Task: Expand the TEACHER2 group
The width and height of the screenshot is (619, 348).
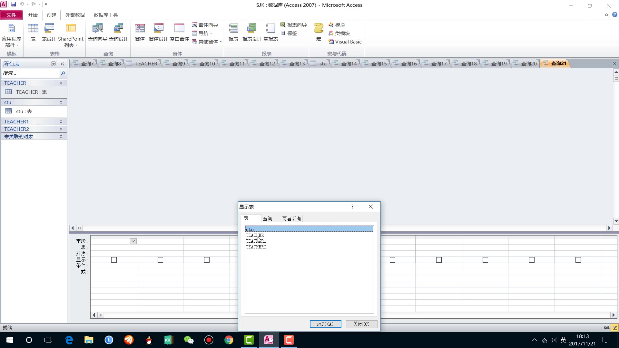Action: (61, 129)
